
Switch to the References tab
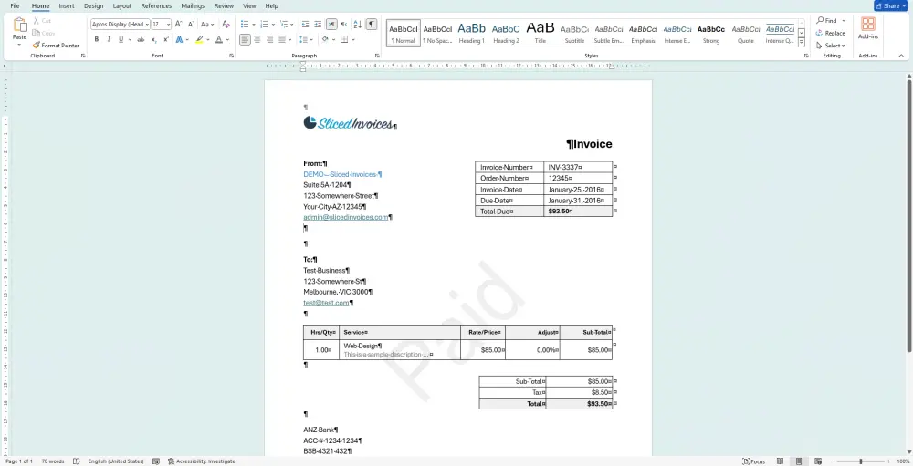[156, 5]
